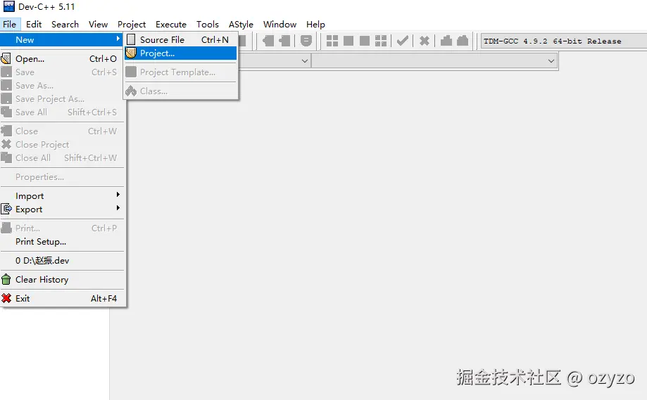647x400 pixels.
Task: Open the Window menu
Action: point(279,25)
